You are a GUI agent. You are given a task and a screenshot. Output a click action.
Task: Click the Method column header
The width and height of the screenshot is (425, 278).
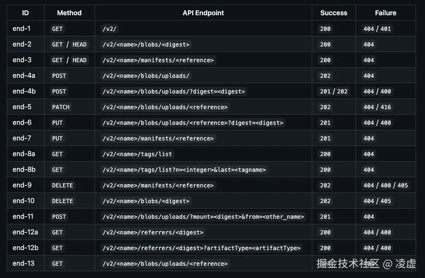pos(69,13)
